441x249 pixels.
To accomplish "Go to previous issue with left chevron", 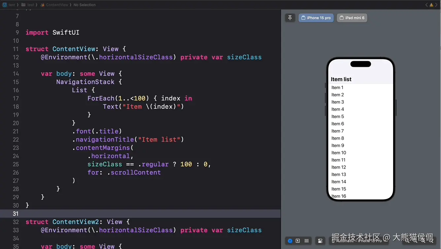I will coord(426,5).
